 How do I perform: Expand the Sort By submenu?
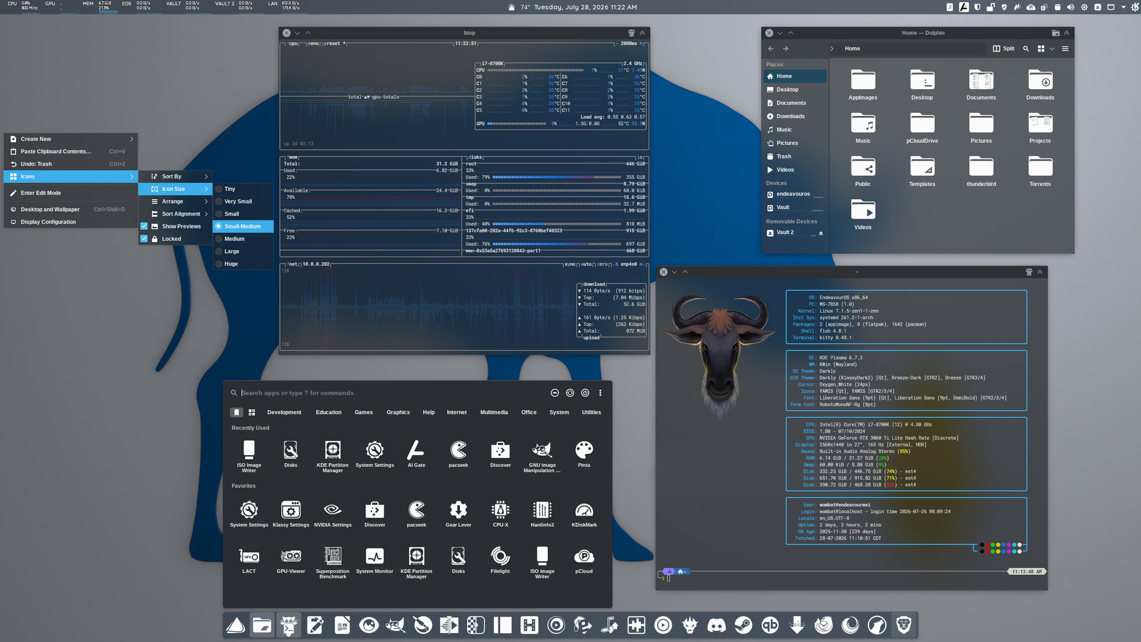click(x=175, y=177)
